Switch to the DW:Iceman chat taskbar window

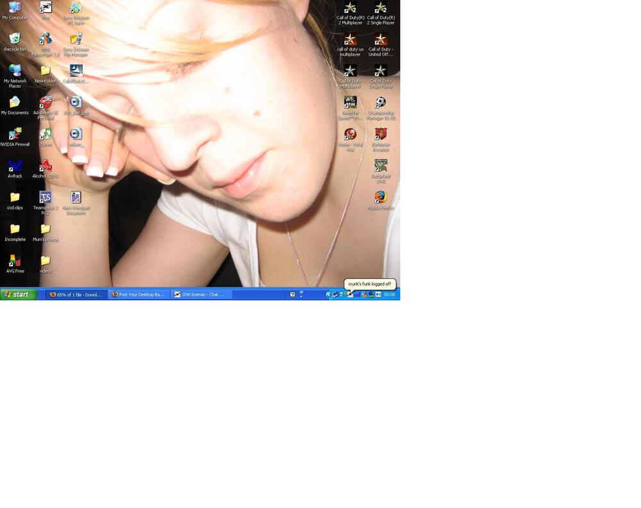[x=199, y=294]
